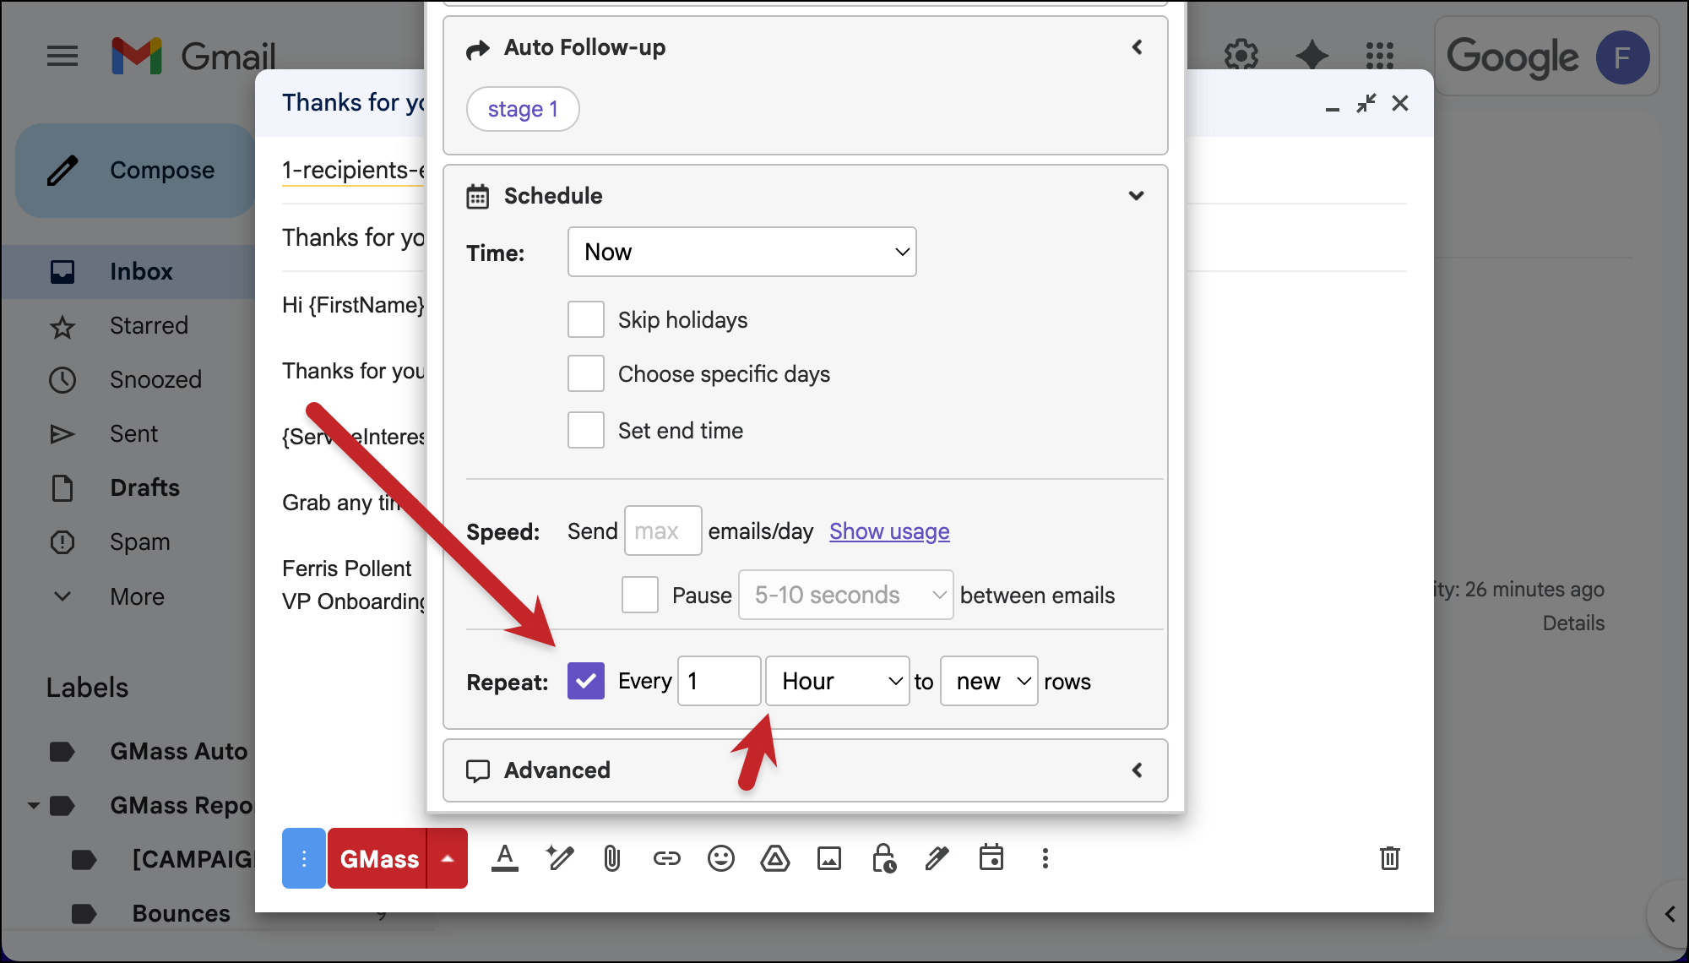Insert an emoji into the email
This screenshot has width=1689, height=963.
tap(721, 858)
